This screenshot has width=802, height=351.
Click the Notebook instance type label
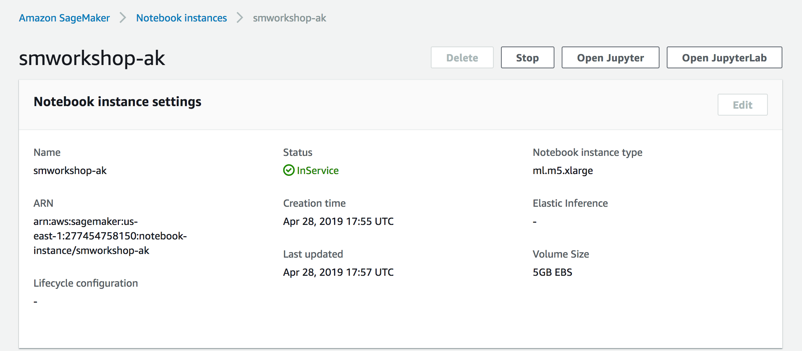(x=588, y=152)
